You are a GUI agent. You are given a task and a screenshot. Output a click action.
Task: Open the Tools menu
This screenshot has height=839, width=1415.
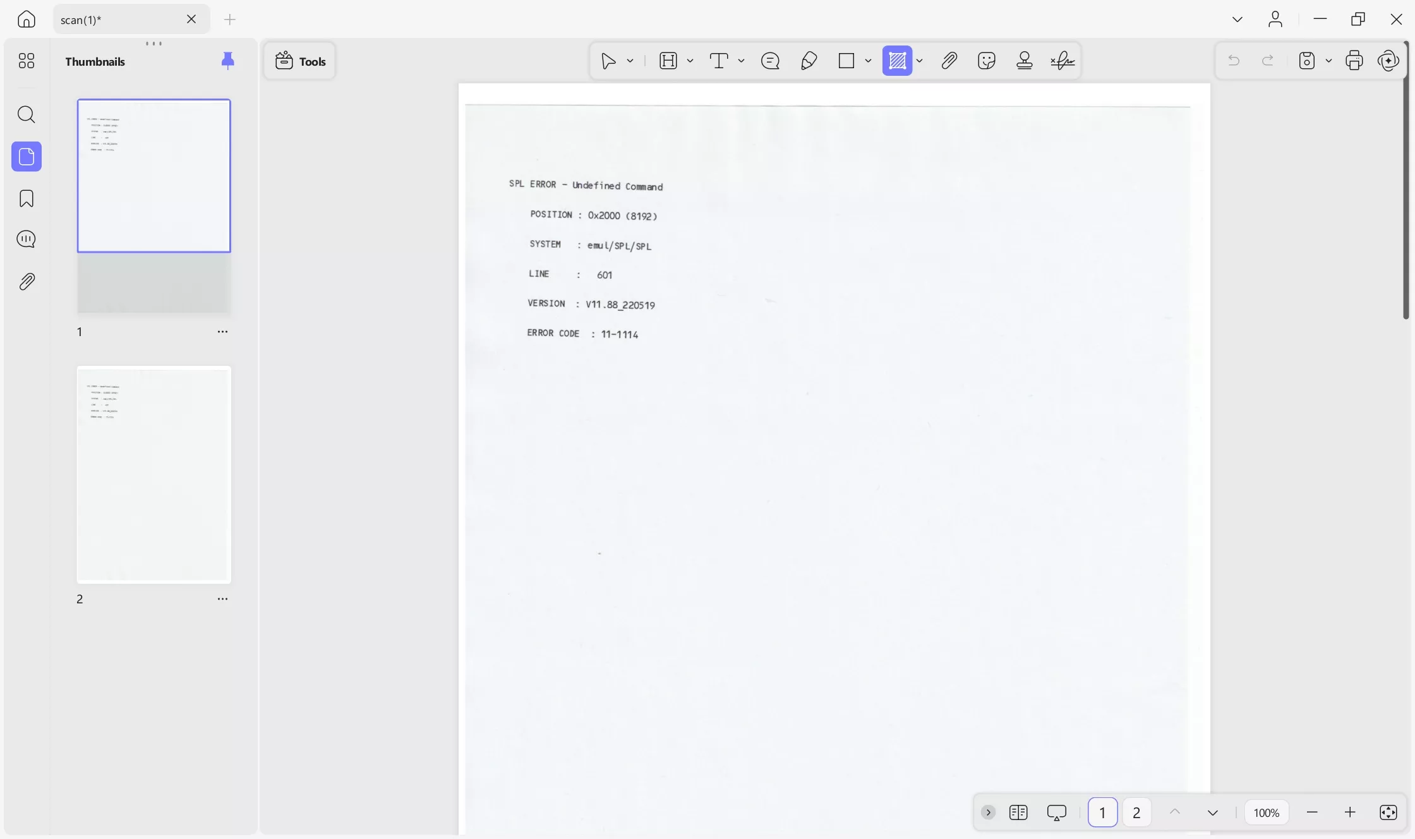click(300, 61)
